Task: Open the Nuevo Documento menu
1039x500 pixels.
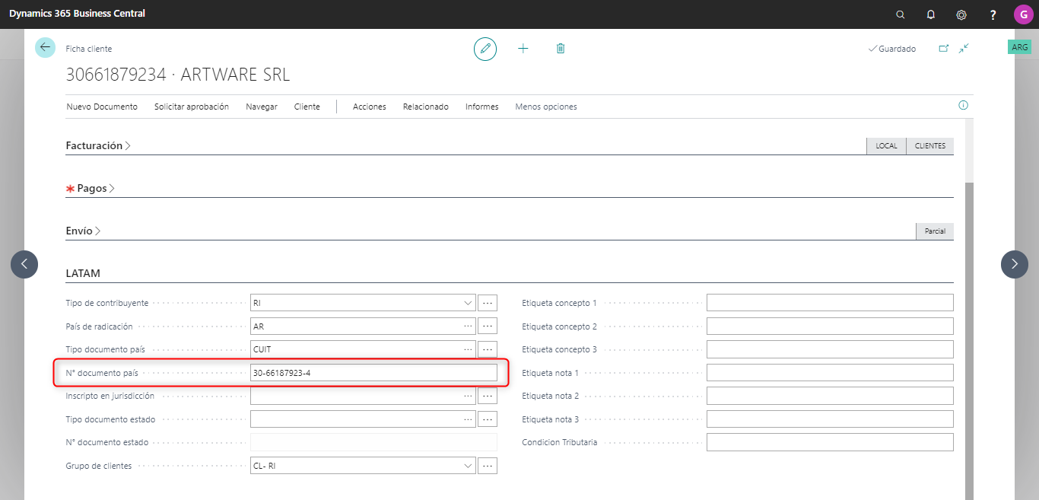Action: click(102, 107)
